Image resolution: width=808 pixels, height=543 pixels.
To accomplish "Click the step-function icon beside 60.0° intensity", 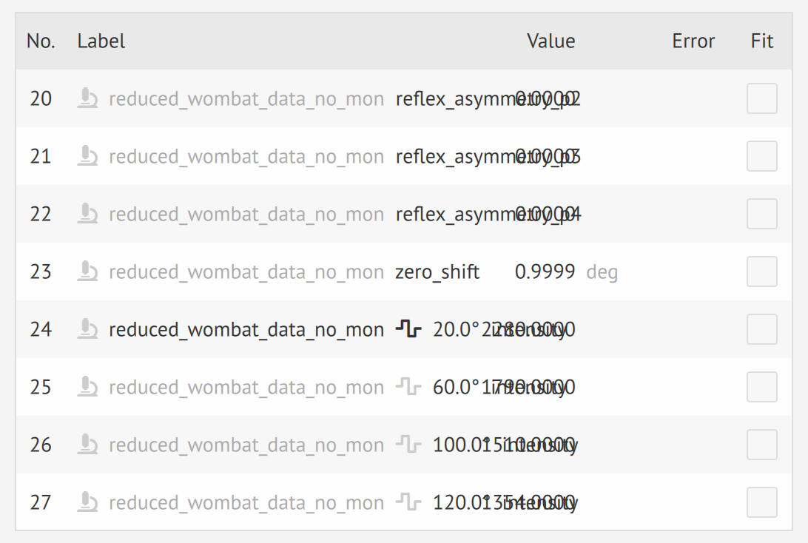I will click(x=410, y=387).
